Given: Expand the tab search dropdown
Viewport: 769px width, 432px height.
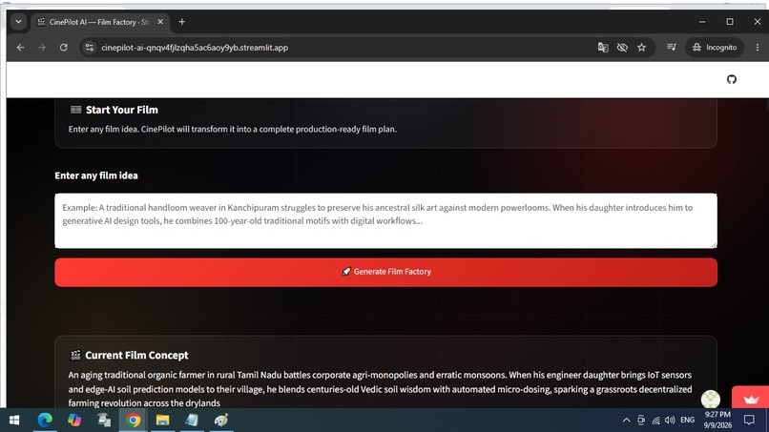Looking at the screenshot, I should point(19,22).
